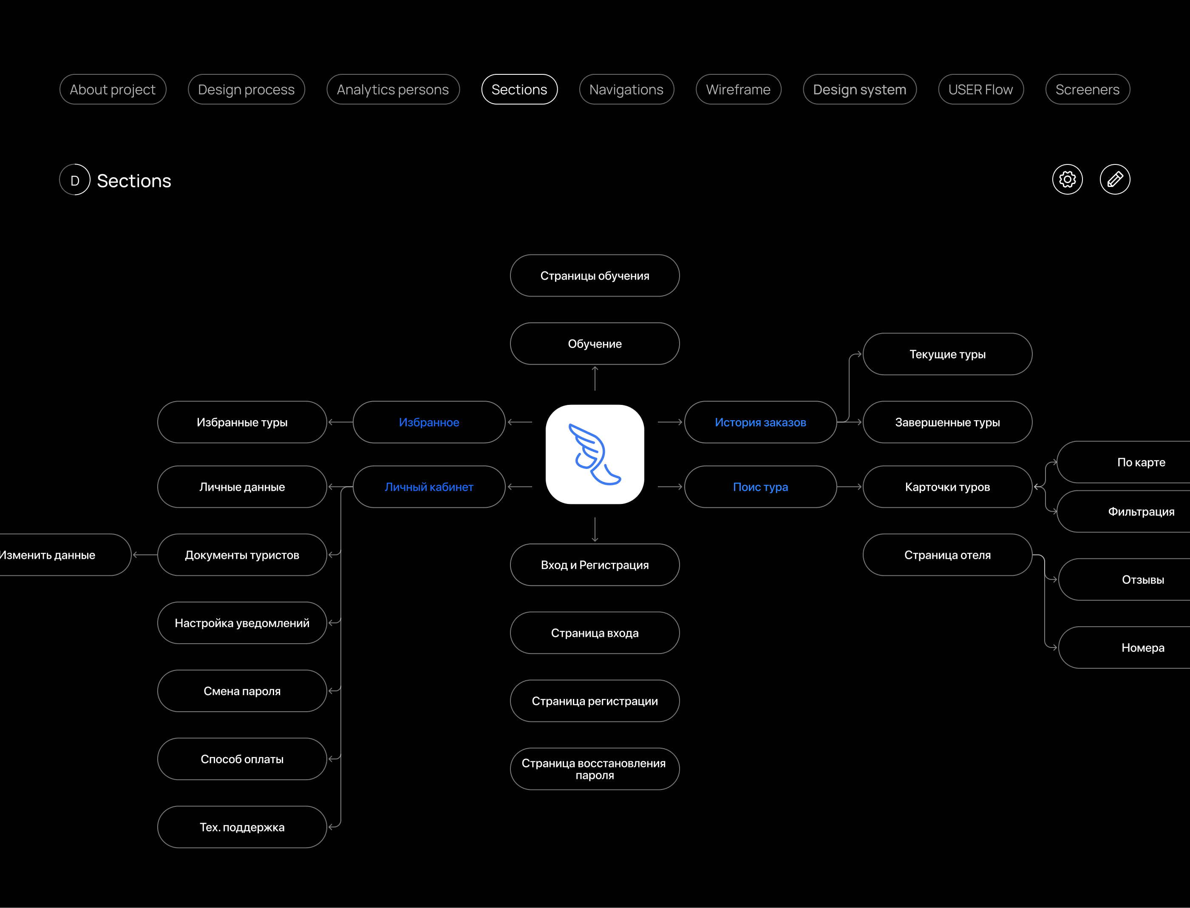Open the История заказов node
The image size is (1190, 908).
[760, 422]
